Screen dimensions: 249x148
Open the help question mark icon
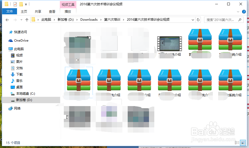click(244, 12)
